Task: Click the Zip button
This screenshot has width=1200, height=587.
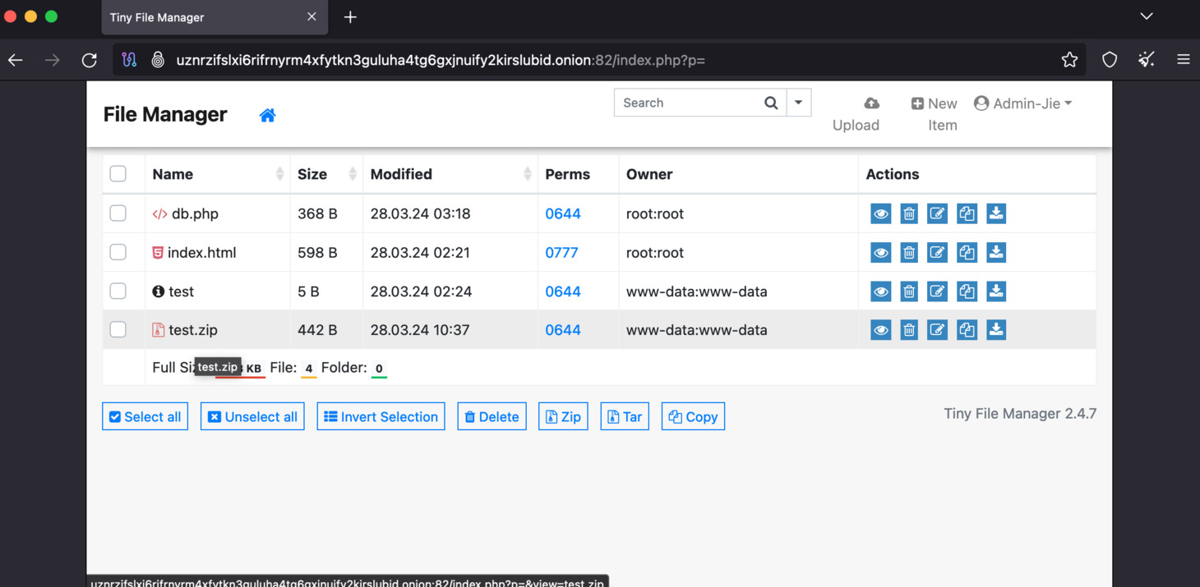Action: (x=563, y=416)
